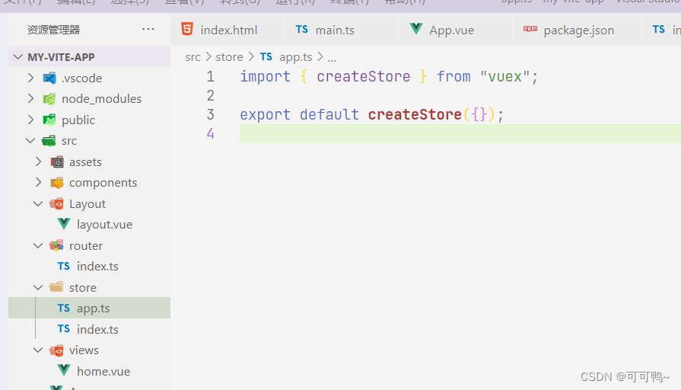681x390 pixels.
Task: Collapse the Layout folder chevron
Action: 38,203
